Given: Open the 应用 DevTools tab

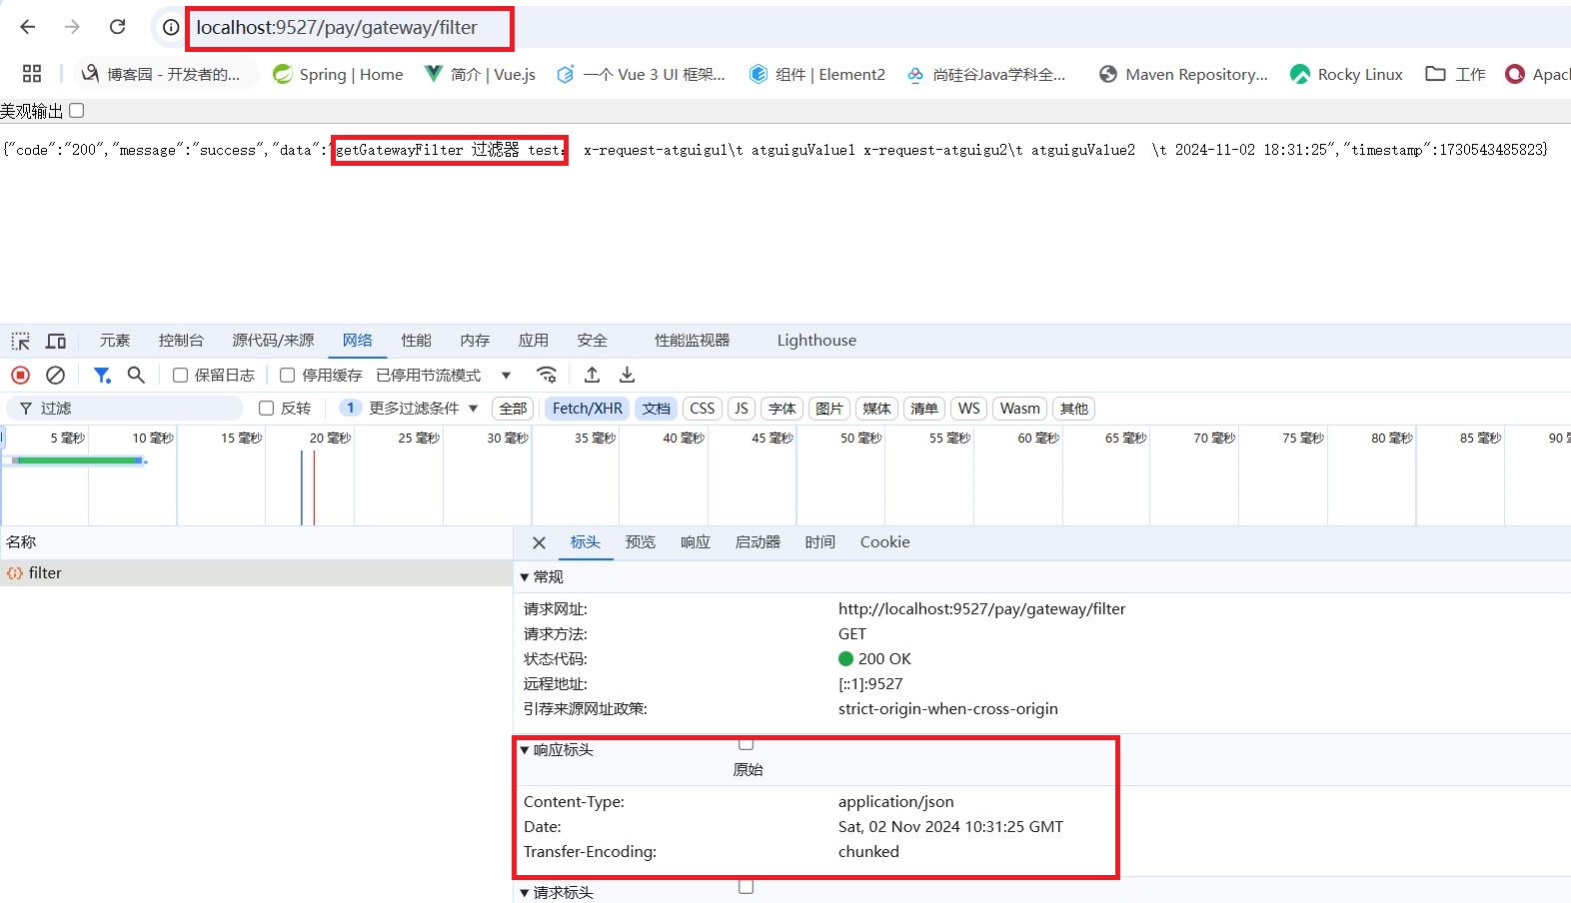Looking at the screenshot, I should click(x=534, y=341).
